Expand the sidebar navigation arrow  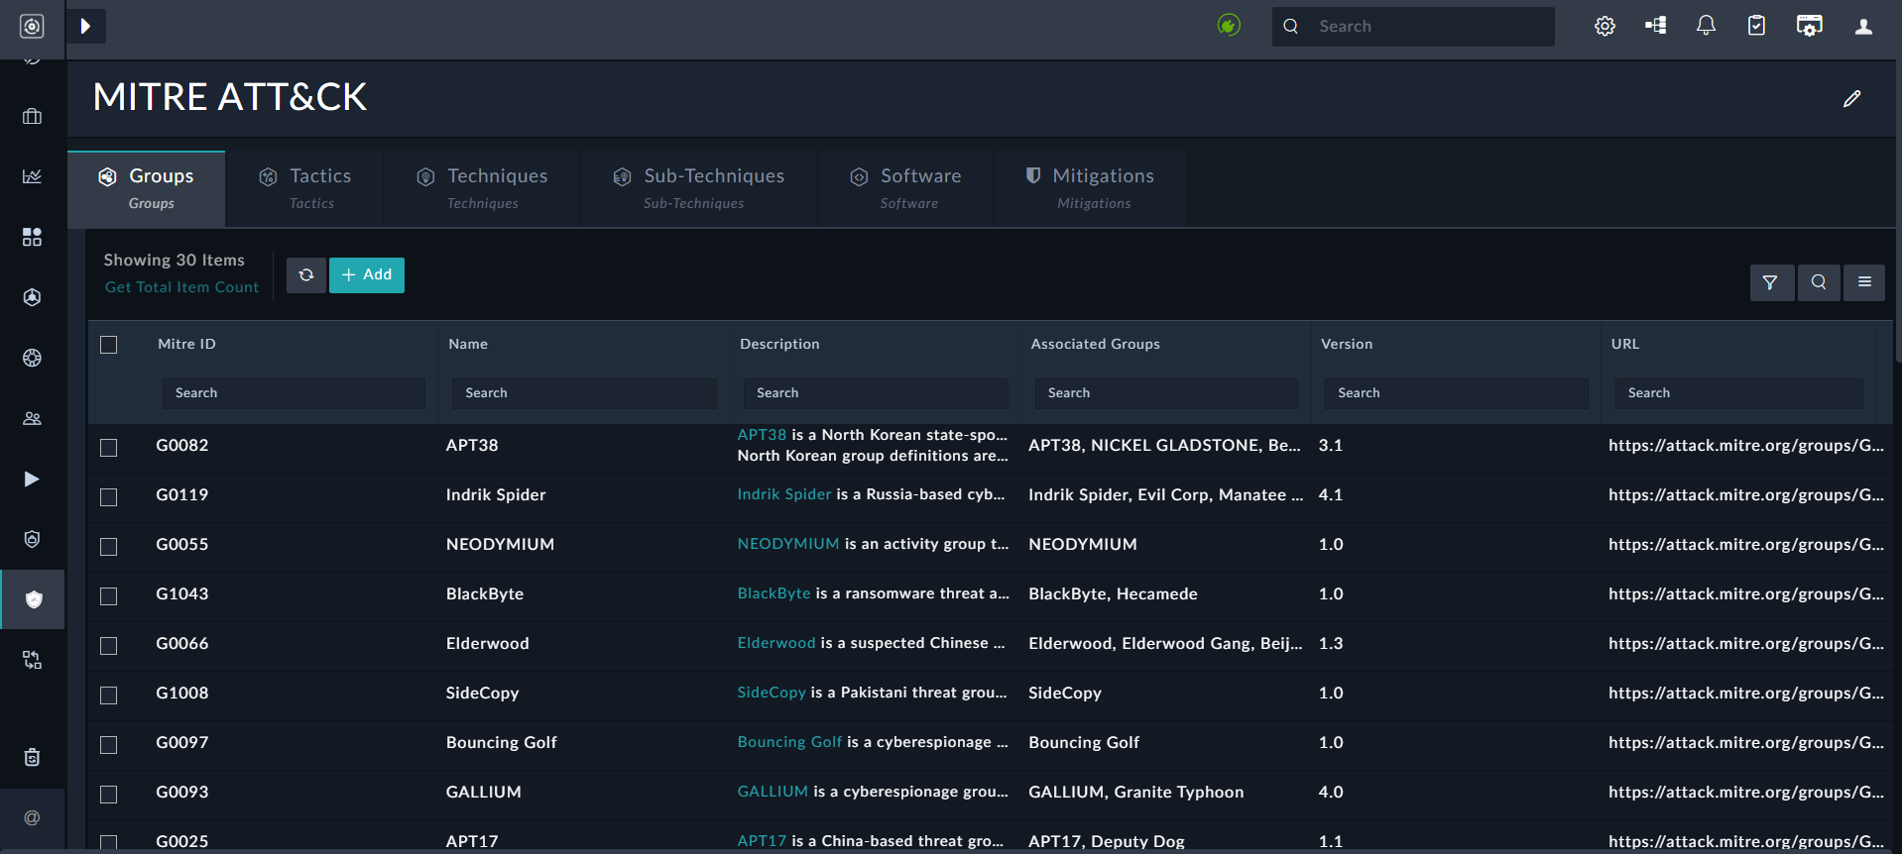[x=85, y=26]
